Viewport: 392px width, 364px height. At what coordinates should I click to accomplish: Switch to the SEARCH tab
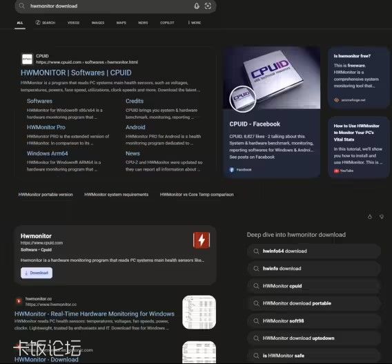click(x=46, y=23)
